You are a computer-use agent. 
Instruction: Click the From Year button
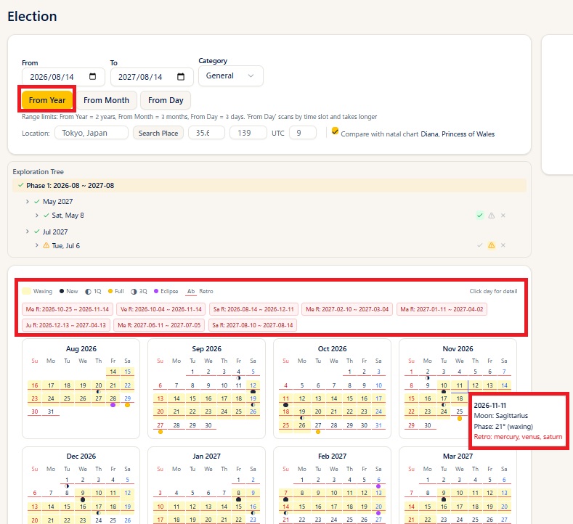pyautogui.click(x=47, y=100)
